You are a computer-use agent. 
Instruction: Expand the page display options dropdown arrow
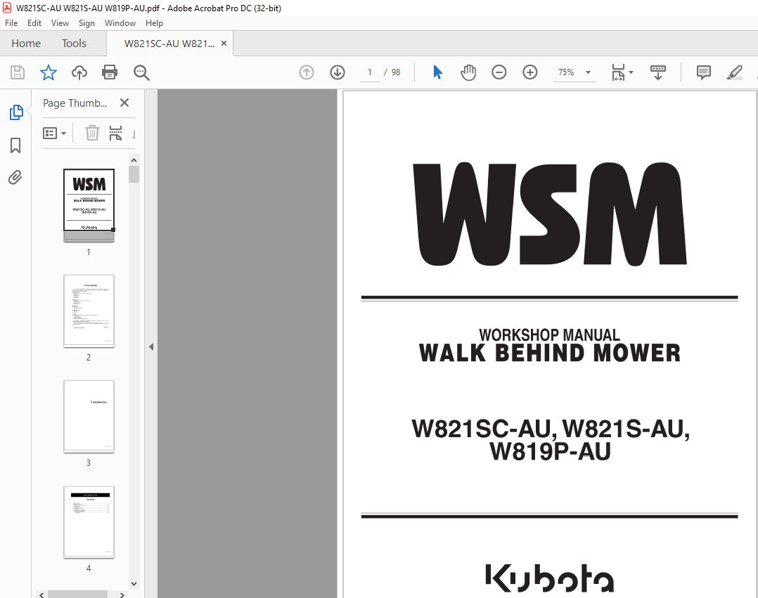pos(631,72)
